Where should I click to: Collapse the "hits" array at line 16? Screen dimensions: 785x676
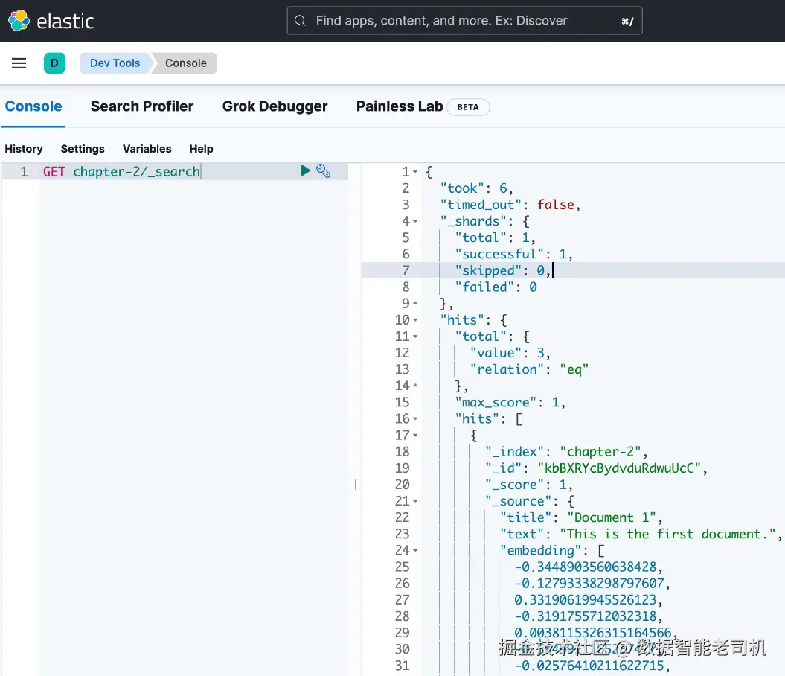click(x=415, y=419)
